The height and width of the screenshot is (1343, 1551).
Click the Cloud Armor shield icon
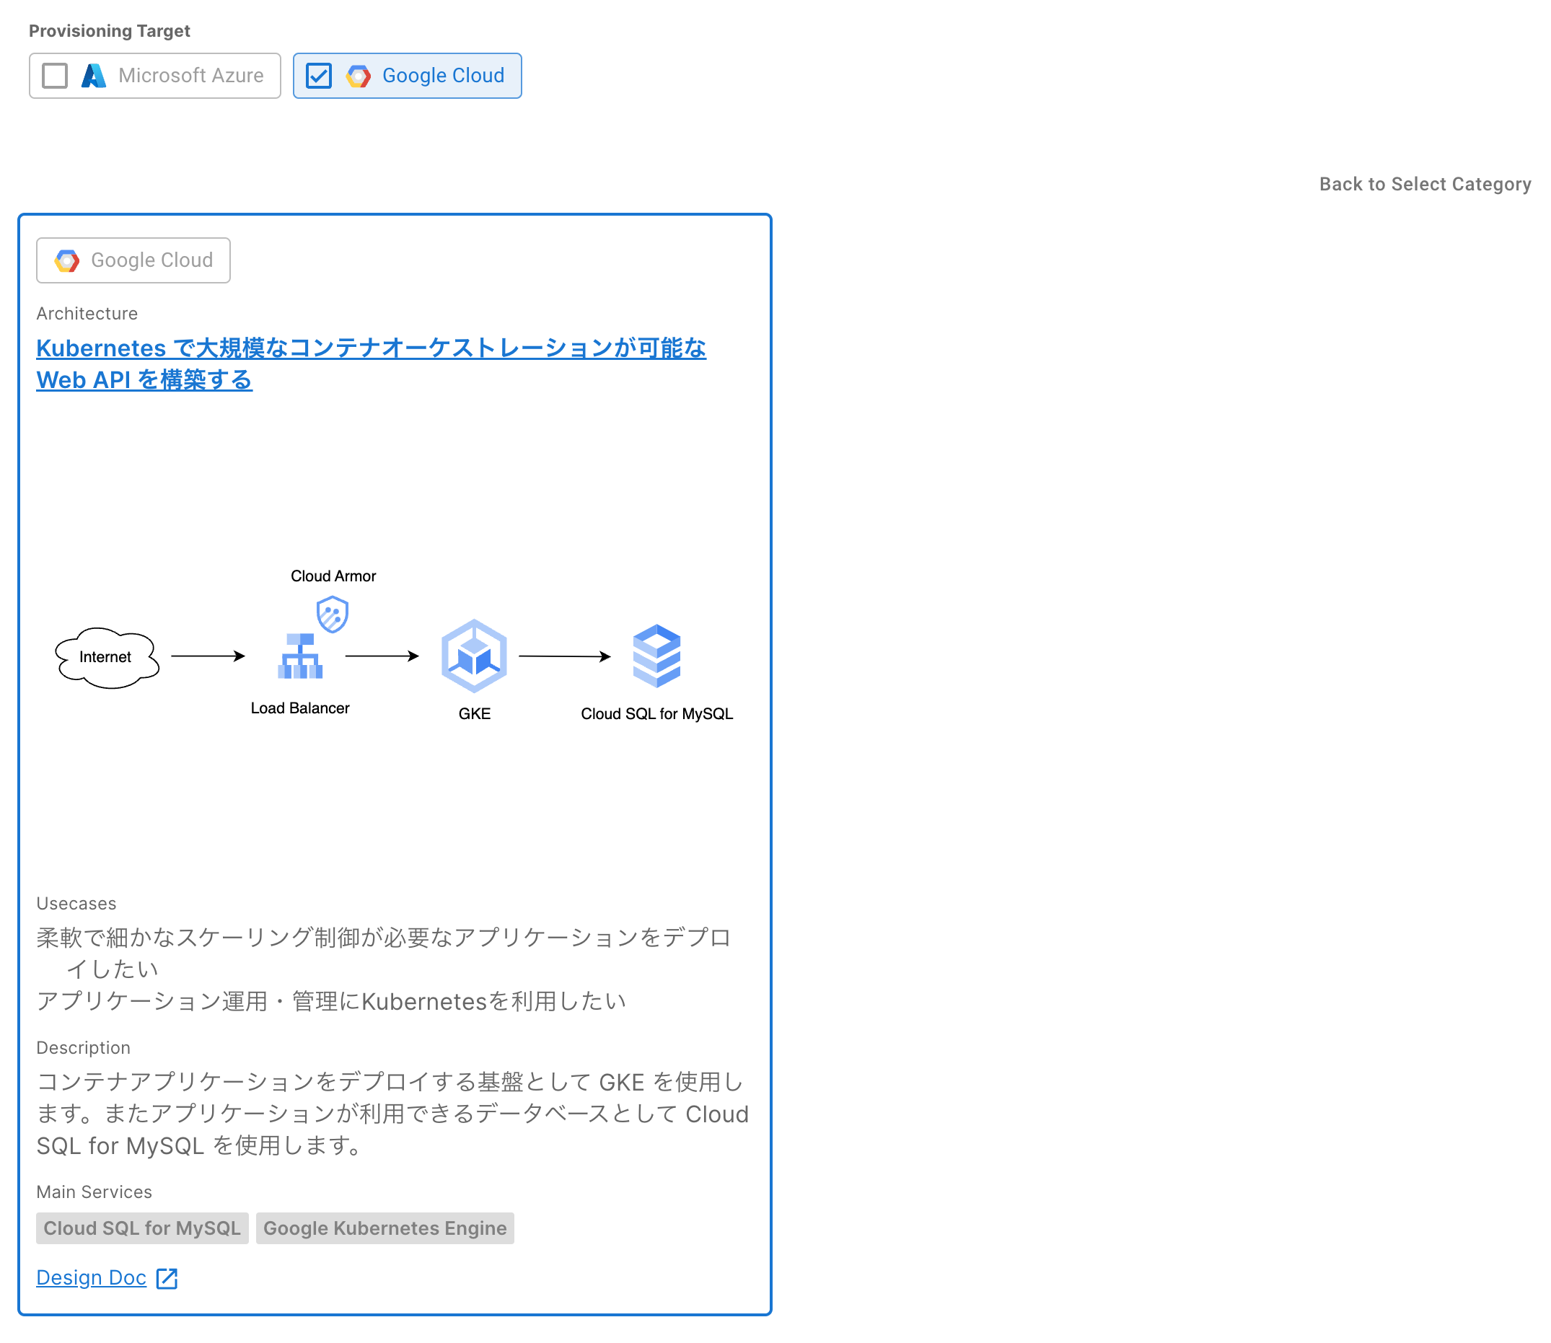pos(332,615)
